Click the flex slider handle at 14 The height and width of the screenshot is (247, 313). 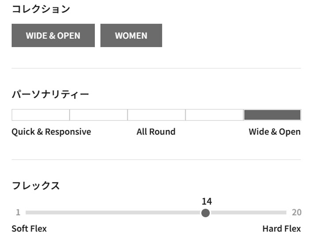pos(205,213)
